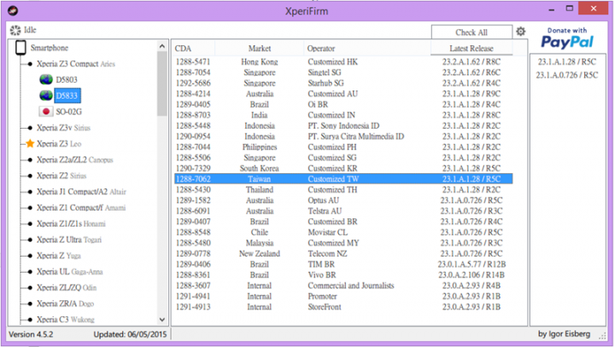This screenshot has height=347, width=615.
Task: Select the Telstra AU row
Action: tap(343, 211)
